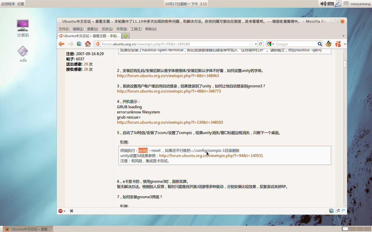Open link viewtopic f=94&t=140531
The image size is (372, 232).
[211, 156]
